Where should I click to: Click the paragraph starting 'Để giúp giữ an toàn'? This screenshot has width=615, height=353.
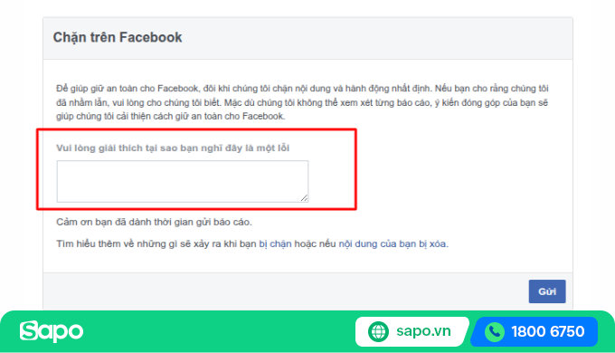[302, 102]
